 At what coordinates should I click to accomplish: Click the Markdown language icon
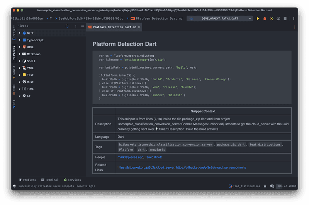24,54
